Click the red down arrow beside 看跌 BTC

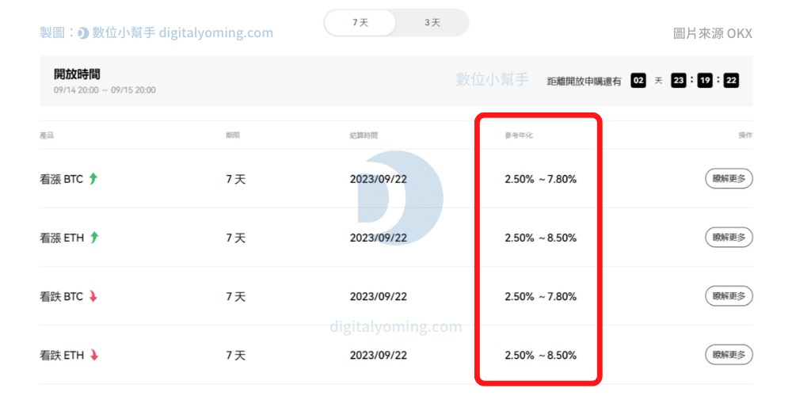tap(93, 296)
